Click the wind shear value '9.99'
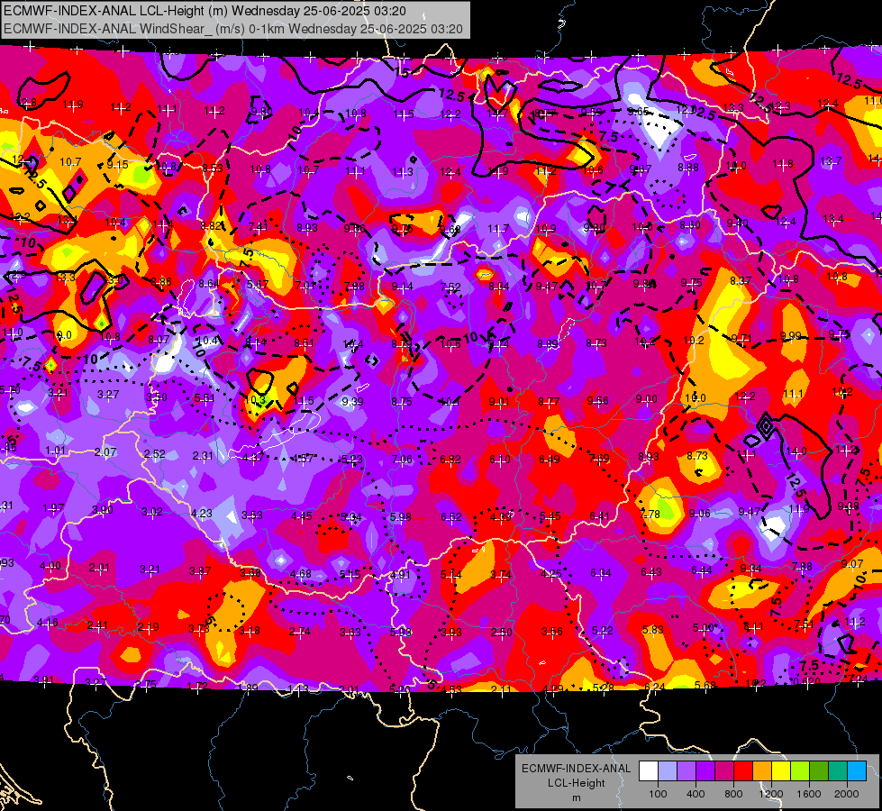Image resolution: width=882 pixels, height=811 pixels. 790,335
